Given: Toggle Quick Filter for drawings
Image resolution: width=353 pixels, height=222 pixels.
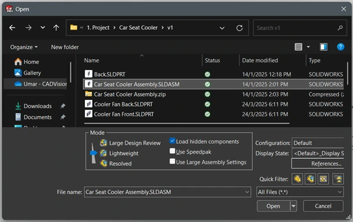Looking at the screenshot, I should pos(323,179).
